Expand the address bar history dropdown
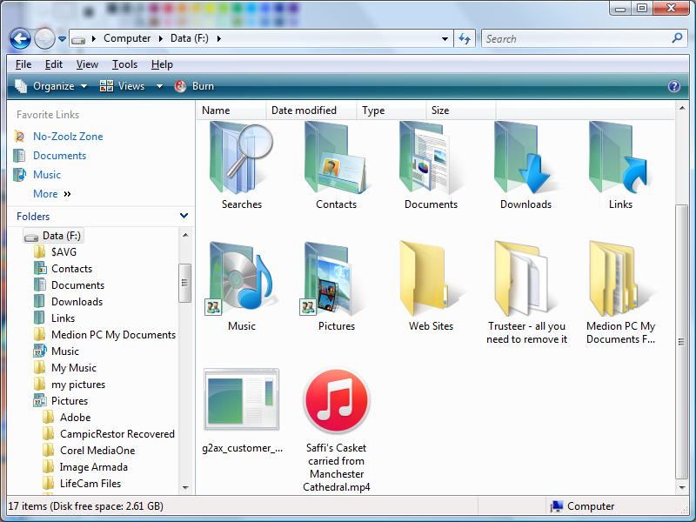Image resolution: width=696 pixels, height=522 pixels. tap(445, 38)
